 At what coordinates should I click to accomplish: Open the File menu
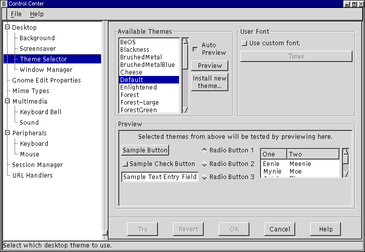(x=16, y=14)
